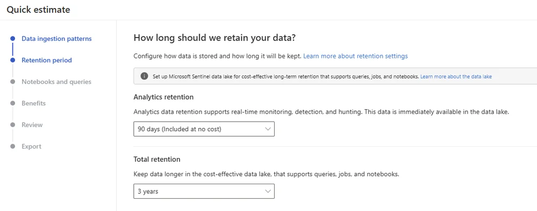This screenshot has height=211, width=537.
Task: Click the 'Keep data longer in the cost-effective data lake' text
Action: tap(266, 174)
